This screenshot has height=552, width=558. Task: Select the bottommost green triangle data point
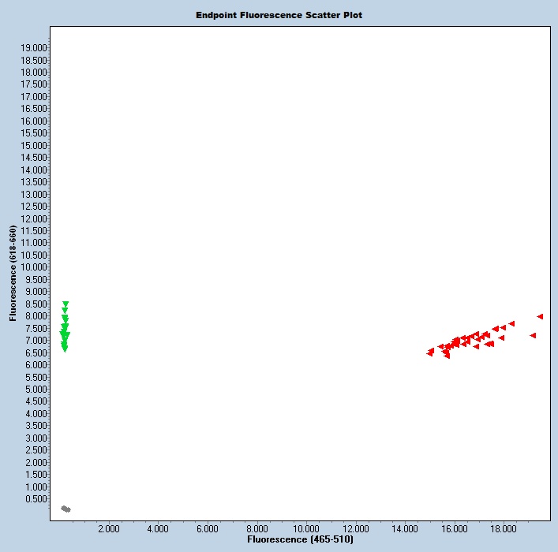coord(65,349)
